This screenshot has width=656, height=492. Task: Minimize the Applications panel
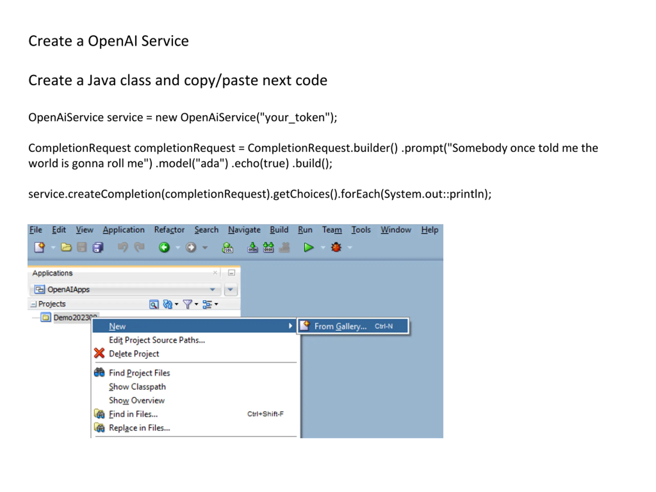pyautogui.click(x=232, y=273)
